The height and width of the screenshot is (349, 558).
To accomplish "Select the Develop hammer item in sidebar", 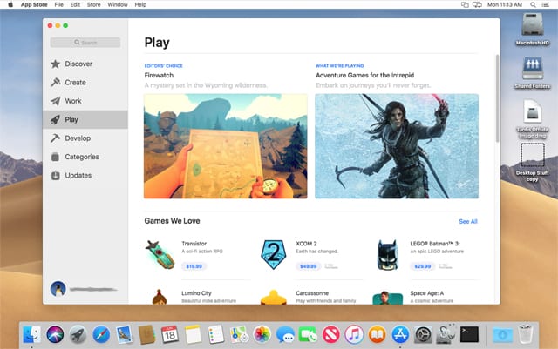I will [77, 138].
